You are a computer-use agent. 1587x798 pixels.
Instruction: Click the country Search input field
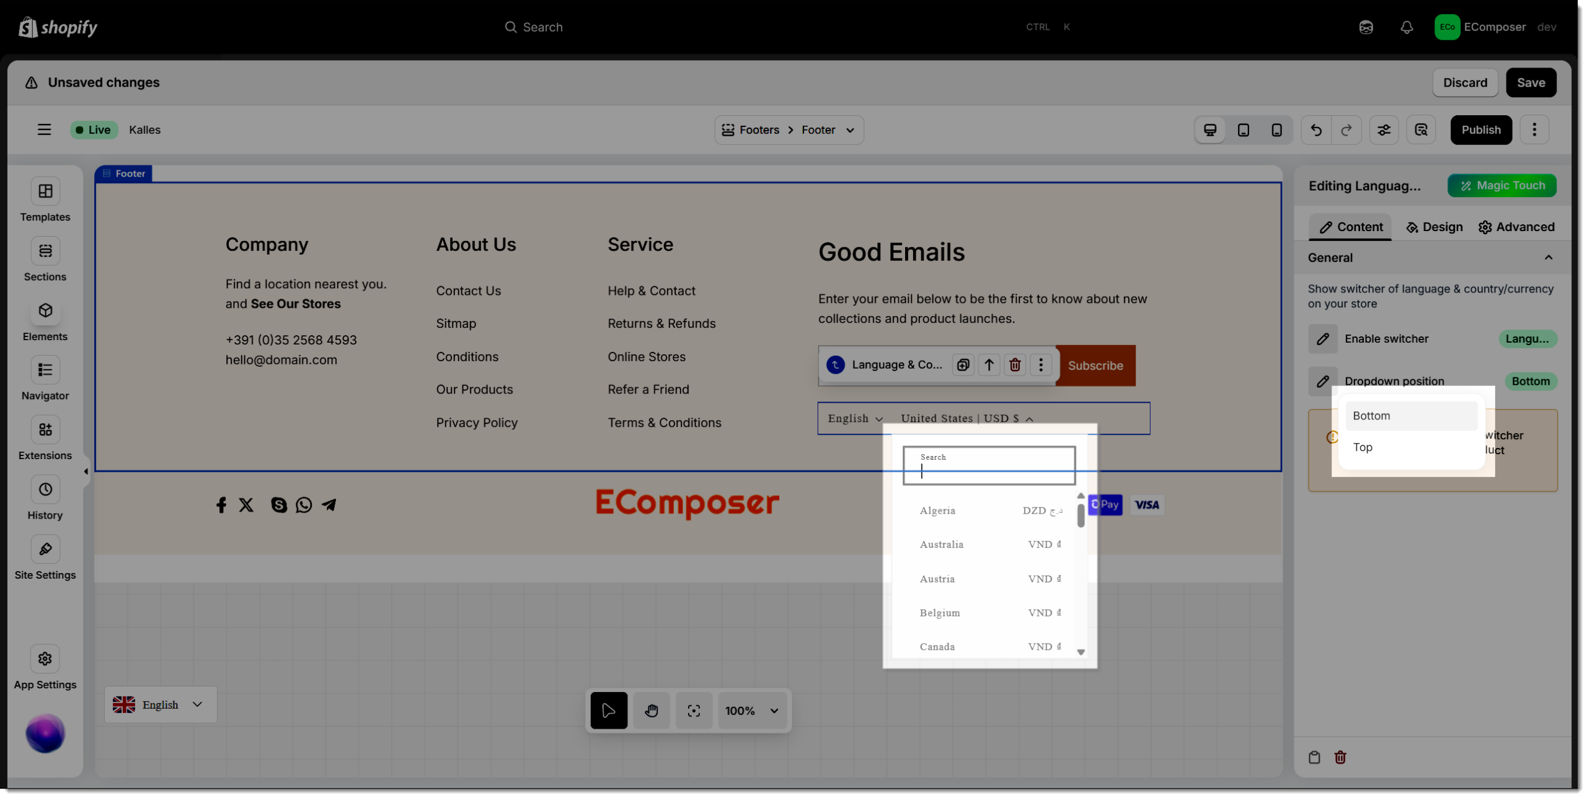click(x=989, y=466)
